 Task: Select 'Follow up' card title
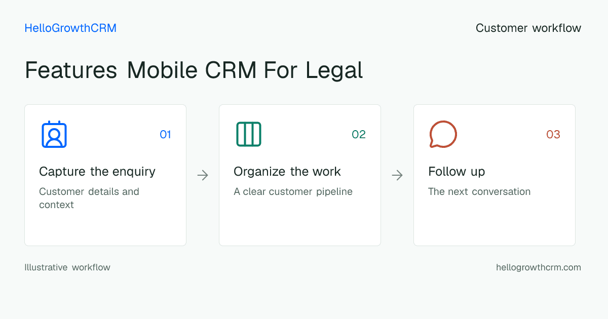(457, 172)
